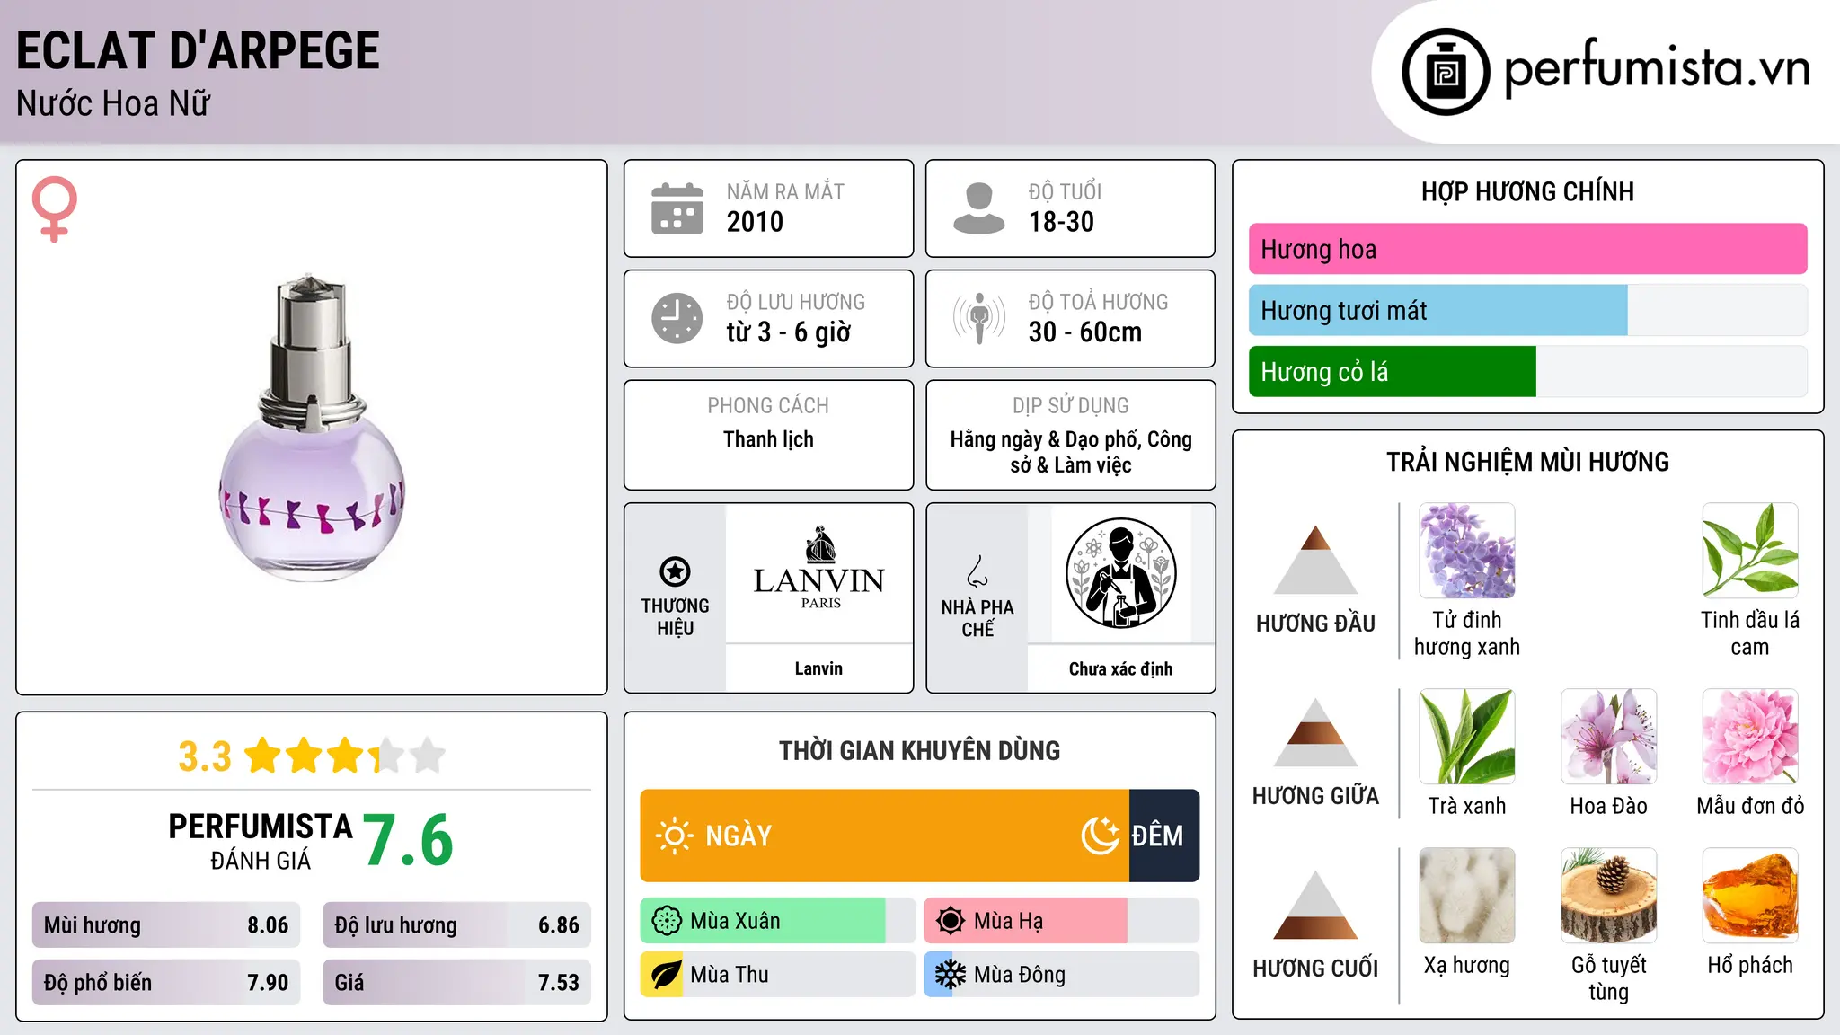
Task: Click the longevity value từ 3 - 6 giờ
Action: [788, 332]
